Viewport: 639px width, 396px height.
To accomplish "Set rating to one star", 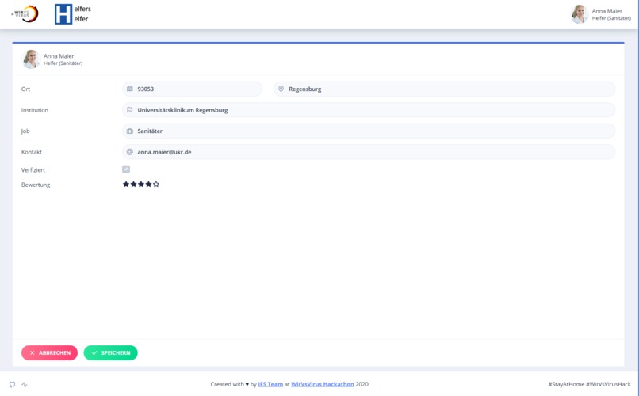I will click(126, 185).
